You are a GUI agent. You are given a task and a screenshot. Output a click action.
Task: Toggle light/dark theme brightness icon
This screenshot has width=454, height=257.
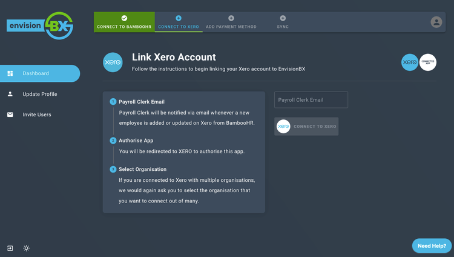coord(26,248)
